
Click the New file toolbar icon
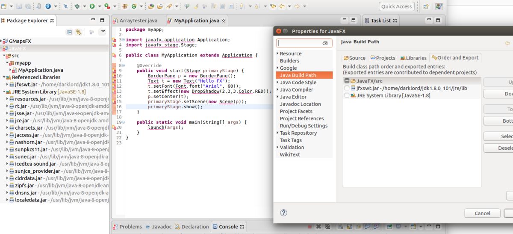[3, 6]
